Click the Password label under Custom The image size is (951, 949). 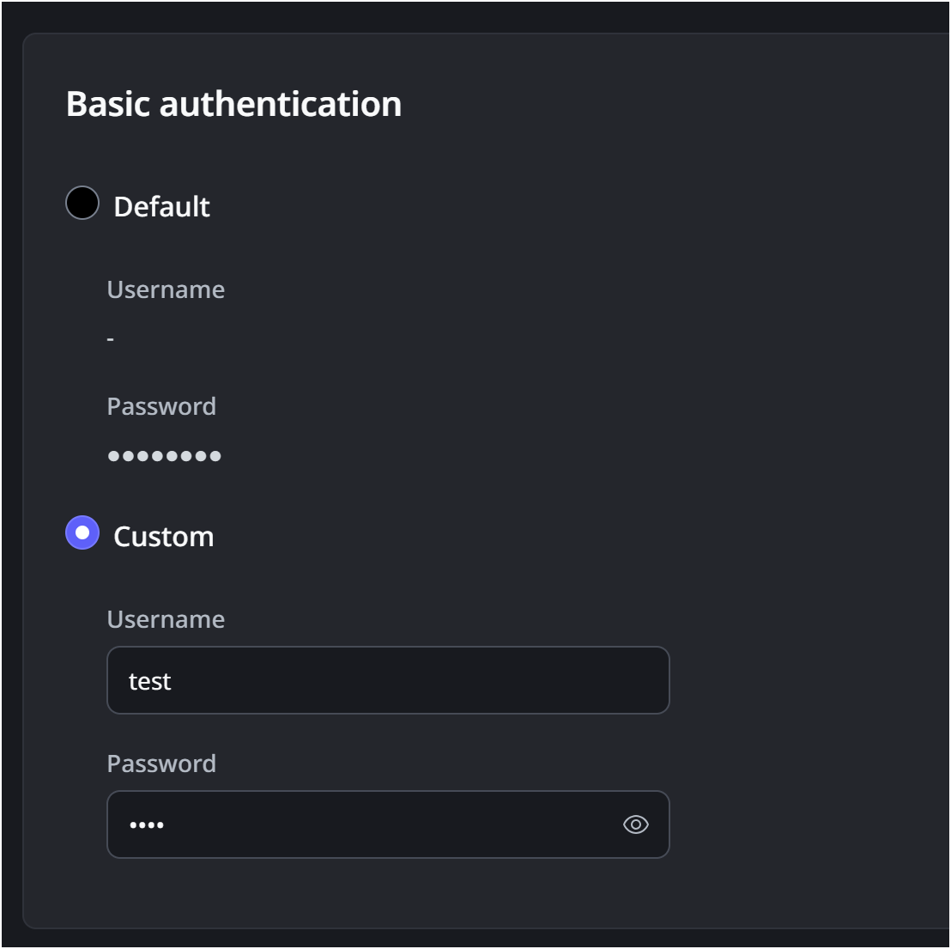(x=161, y=763)
